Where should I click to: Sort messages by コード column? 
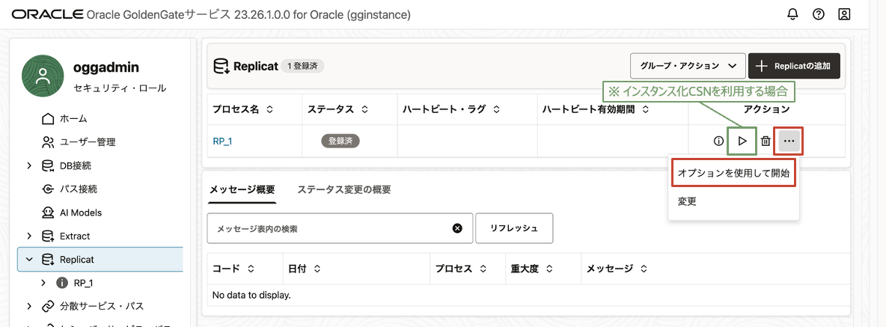251,269
